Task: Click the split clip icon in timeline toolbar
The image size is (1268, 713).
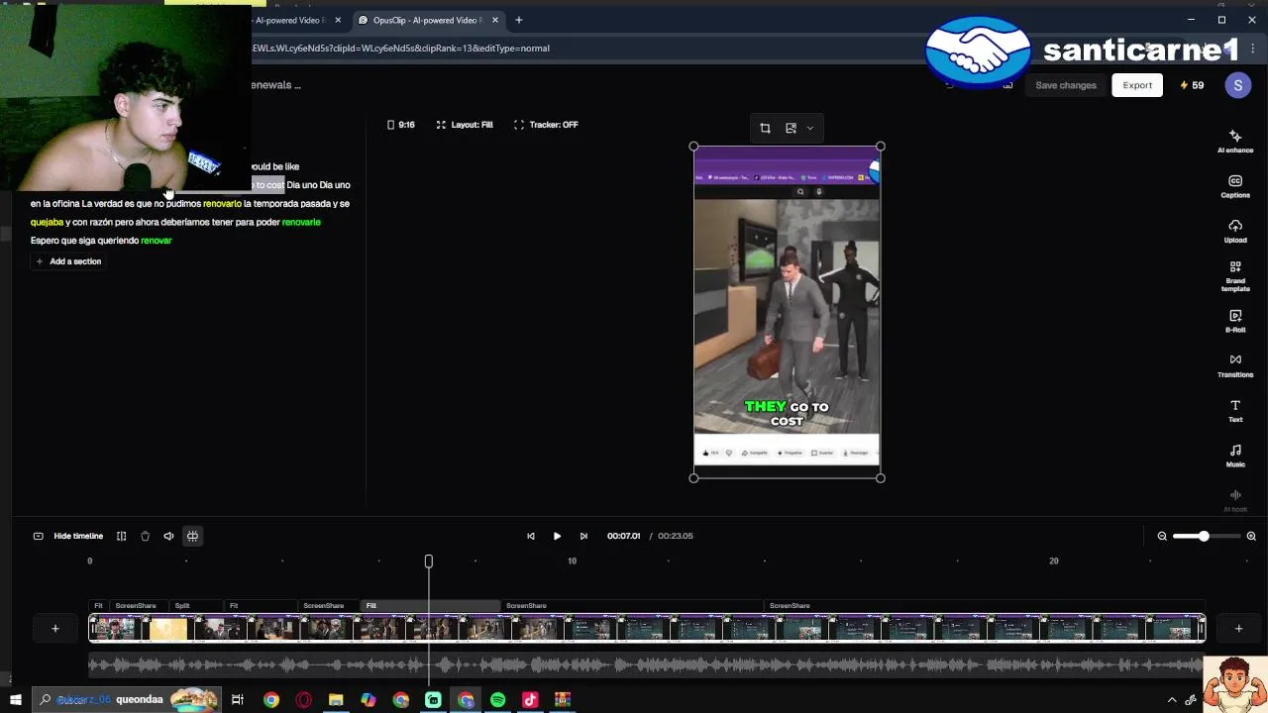Action: 121,536
